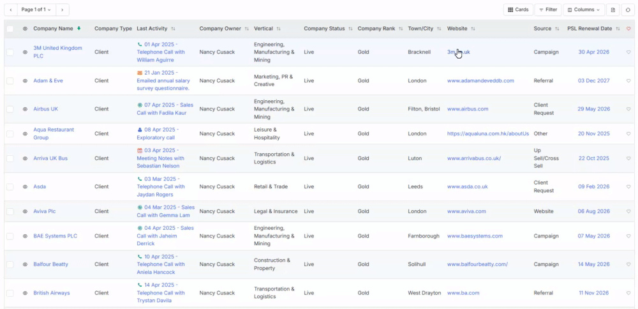Click eye preview icon for Adam & Eve

tap(25, 80)
